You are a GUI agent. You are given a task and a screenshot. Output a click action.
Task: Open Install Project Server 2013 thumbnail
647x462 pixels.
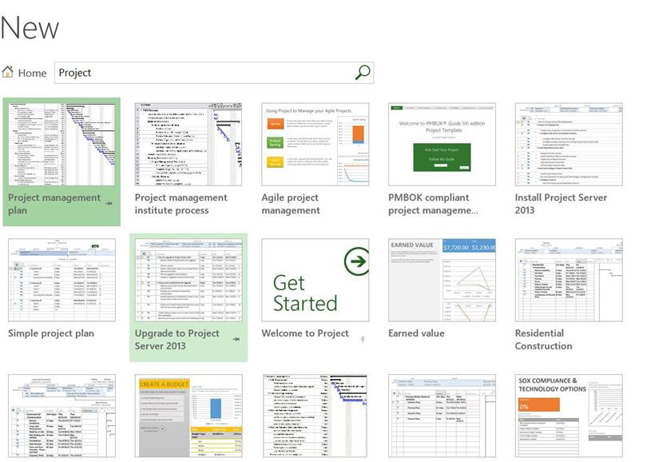click(569, 145)
